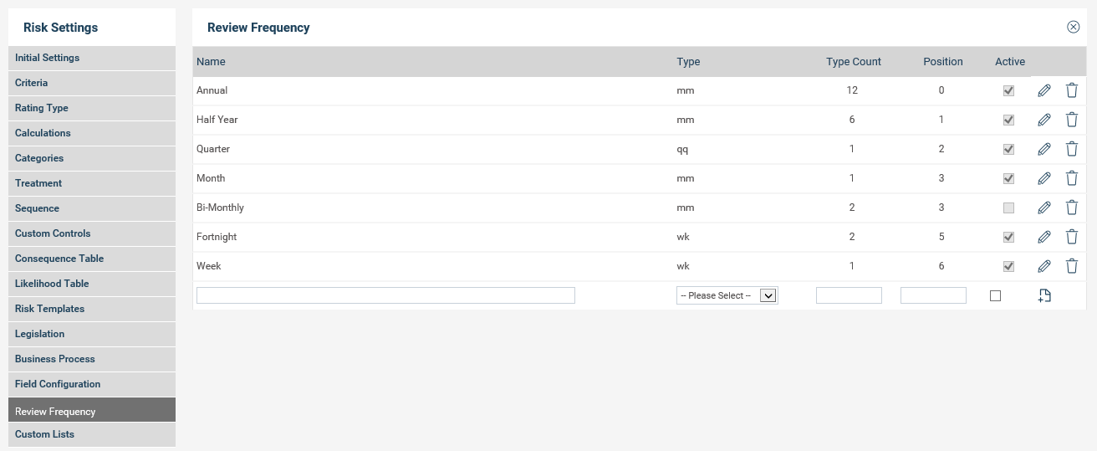Edit the Bi-Monthly frequency entry
Screen dimensions: 1097x451
(x=1043, y=208)
